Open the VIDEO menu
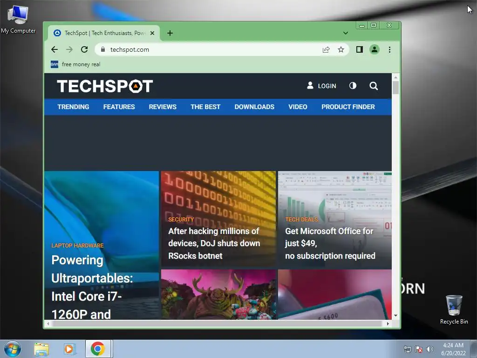477x358 pixels. [x=298, y=107]
